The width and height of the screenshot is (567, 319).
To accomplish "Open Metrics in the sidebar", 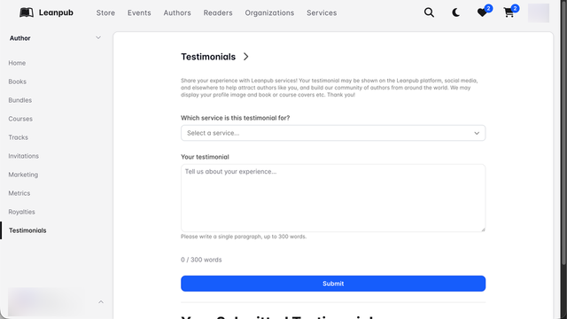I will coord(19,193).
